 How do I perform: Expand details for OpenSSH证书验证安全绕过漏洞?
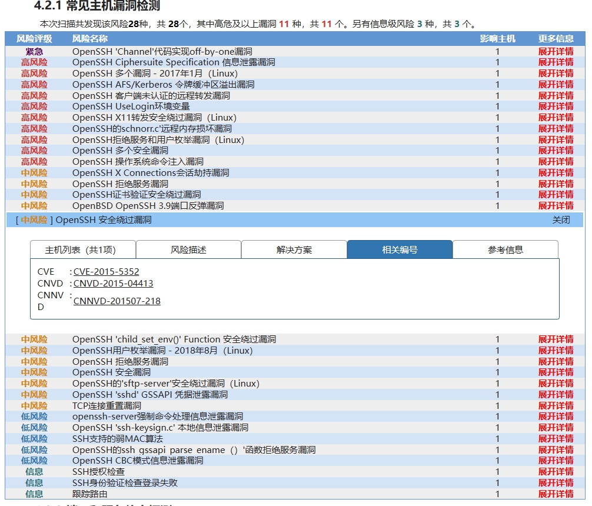(x=556, y=195)
